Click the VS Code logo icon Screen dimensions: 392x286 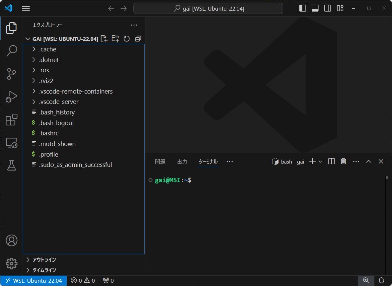click(x=9, y=8)
